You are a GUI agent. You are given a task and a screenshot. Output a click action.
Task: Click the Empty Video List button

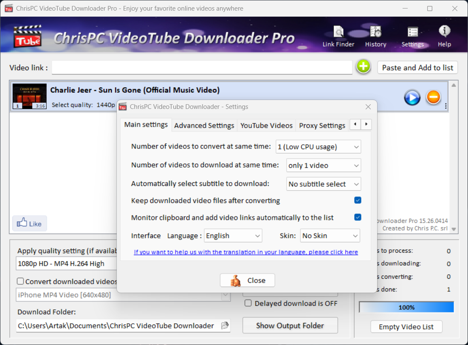click(x=406, y=327)
